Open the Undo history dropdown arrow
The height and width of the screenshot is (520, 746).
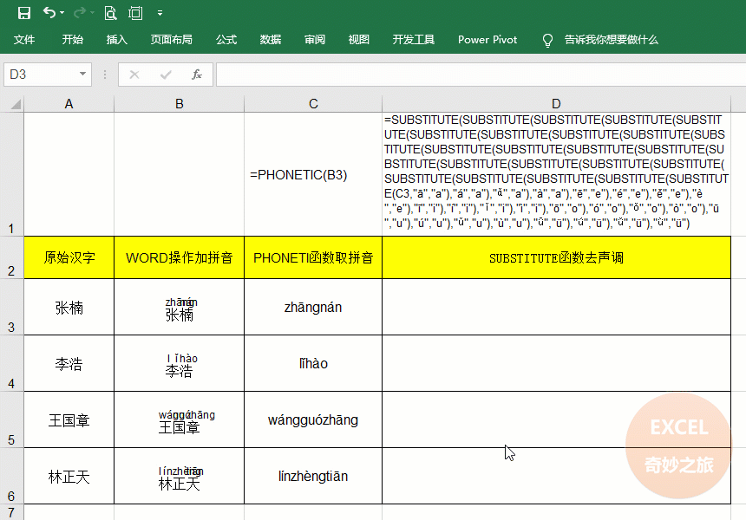(62, 13)
